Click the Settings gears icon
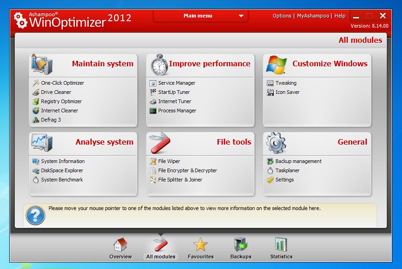 [270, 180]
